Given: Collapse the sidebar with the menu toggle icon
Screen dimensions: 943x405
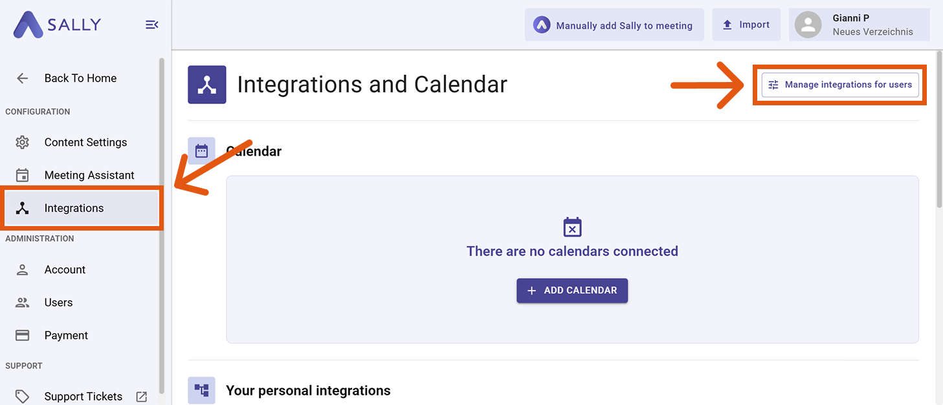Looking at the screenshot, I should click(151, 25).
